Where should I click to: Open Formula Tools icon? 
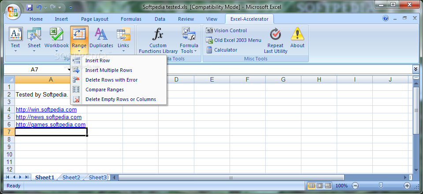189,41
